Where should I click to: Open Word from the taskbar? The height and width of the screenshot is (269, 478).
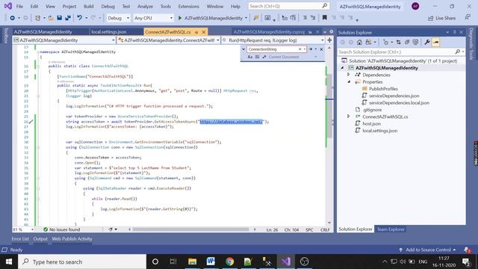(x=211, y=262)
